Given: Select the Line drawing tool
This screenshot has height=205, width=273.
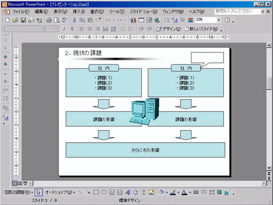Looking at the screenshot, I should (80, 192).
